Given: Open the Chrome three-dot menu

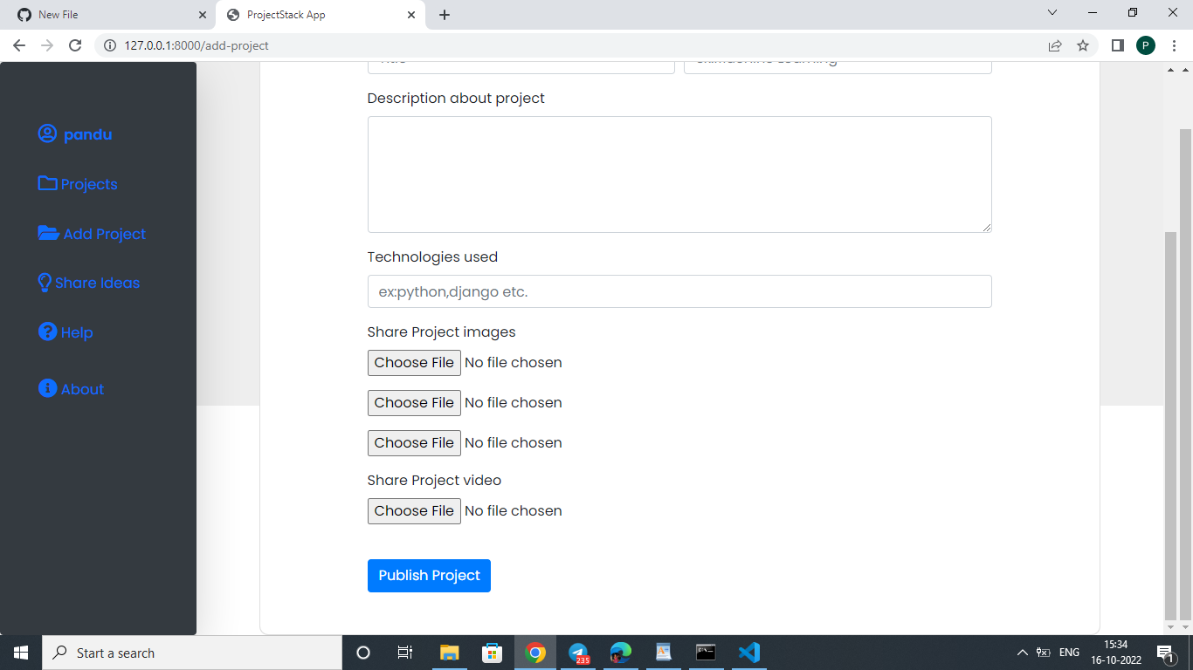Looking at the screenshot, I should point(1173,45).
